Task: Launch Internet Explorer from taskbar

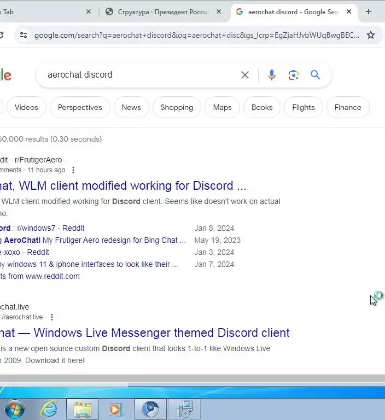Action: [x=49, y=409]
